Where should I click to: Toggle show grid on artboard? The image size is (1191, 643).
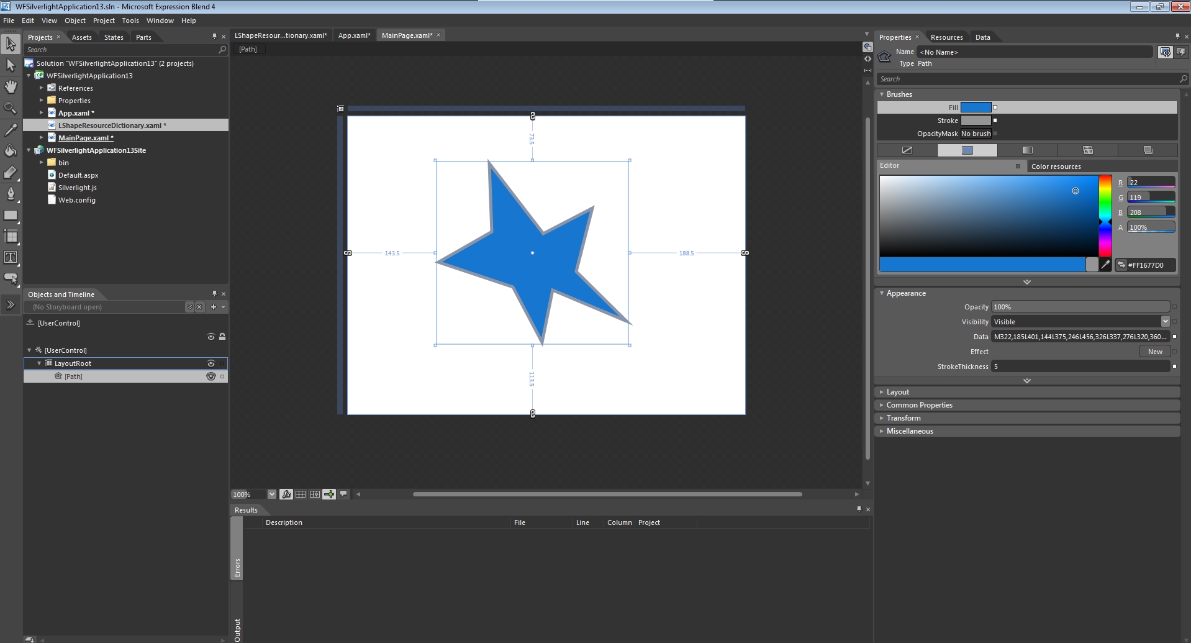click(x=301, y=495)
